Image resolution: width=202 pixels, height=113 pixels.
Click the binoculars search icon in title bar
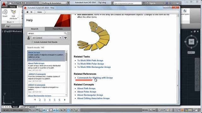[144, 3]
